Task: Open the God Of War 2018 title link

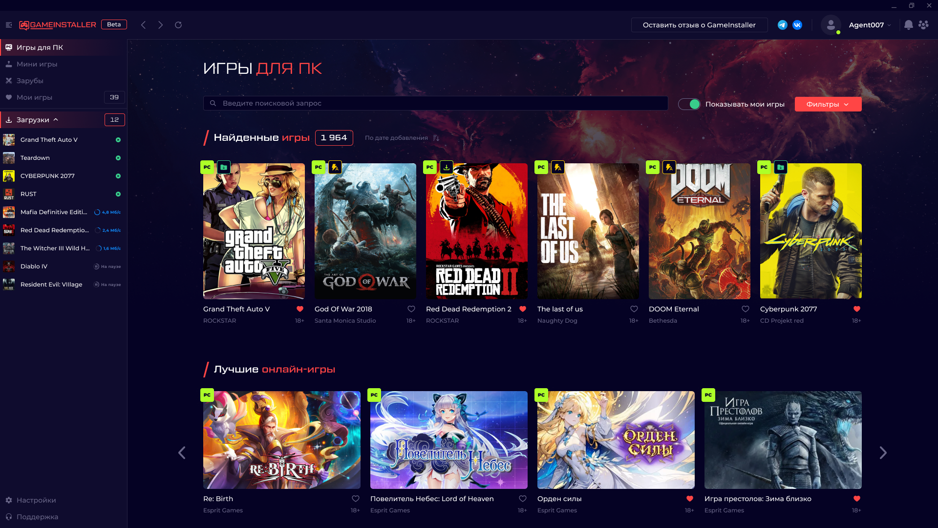Action: (x=343, y=309)
